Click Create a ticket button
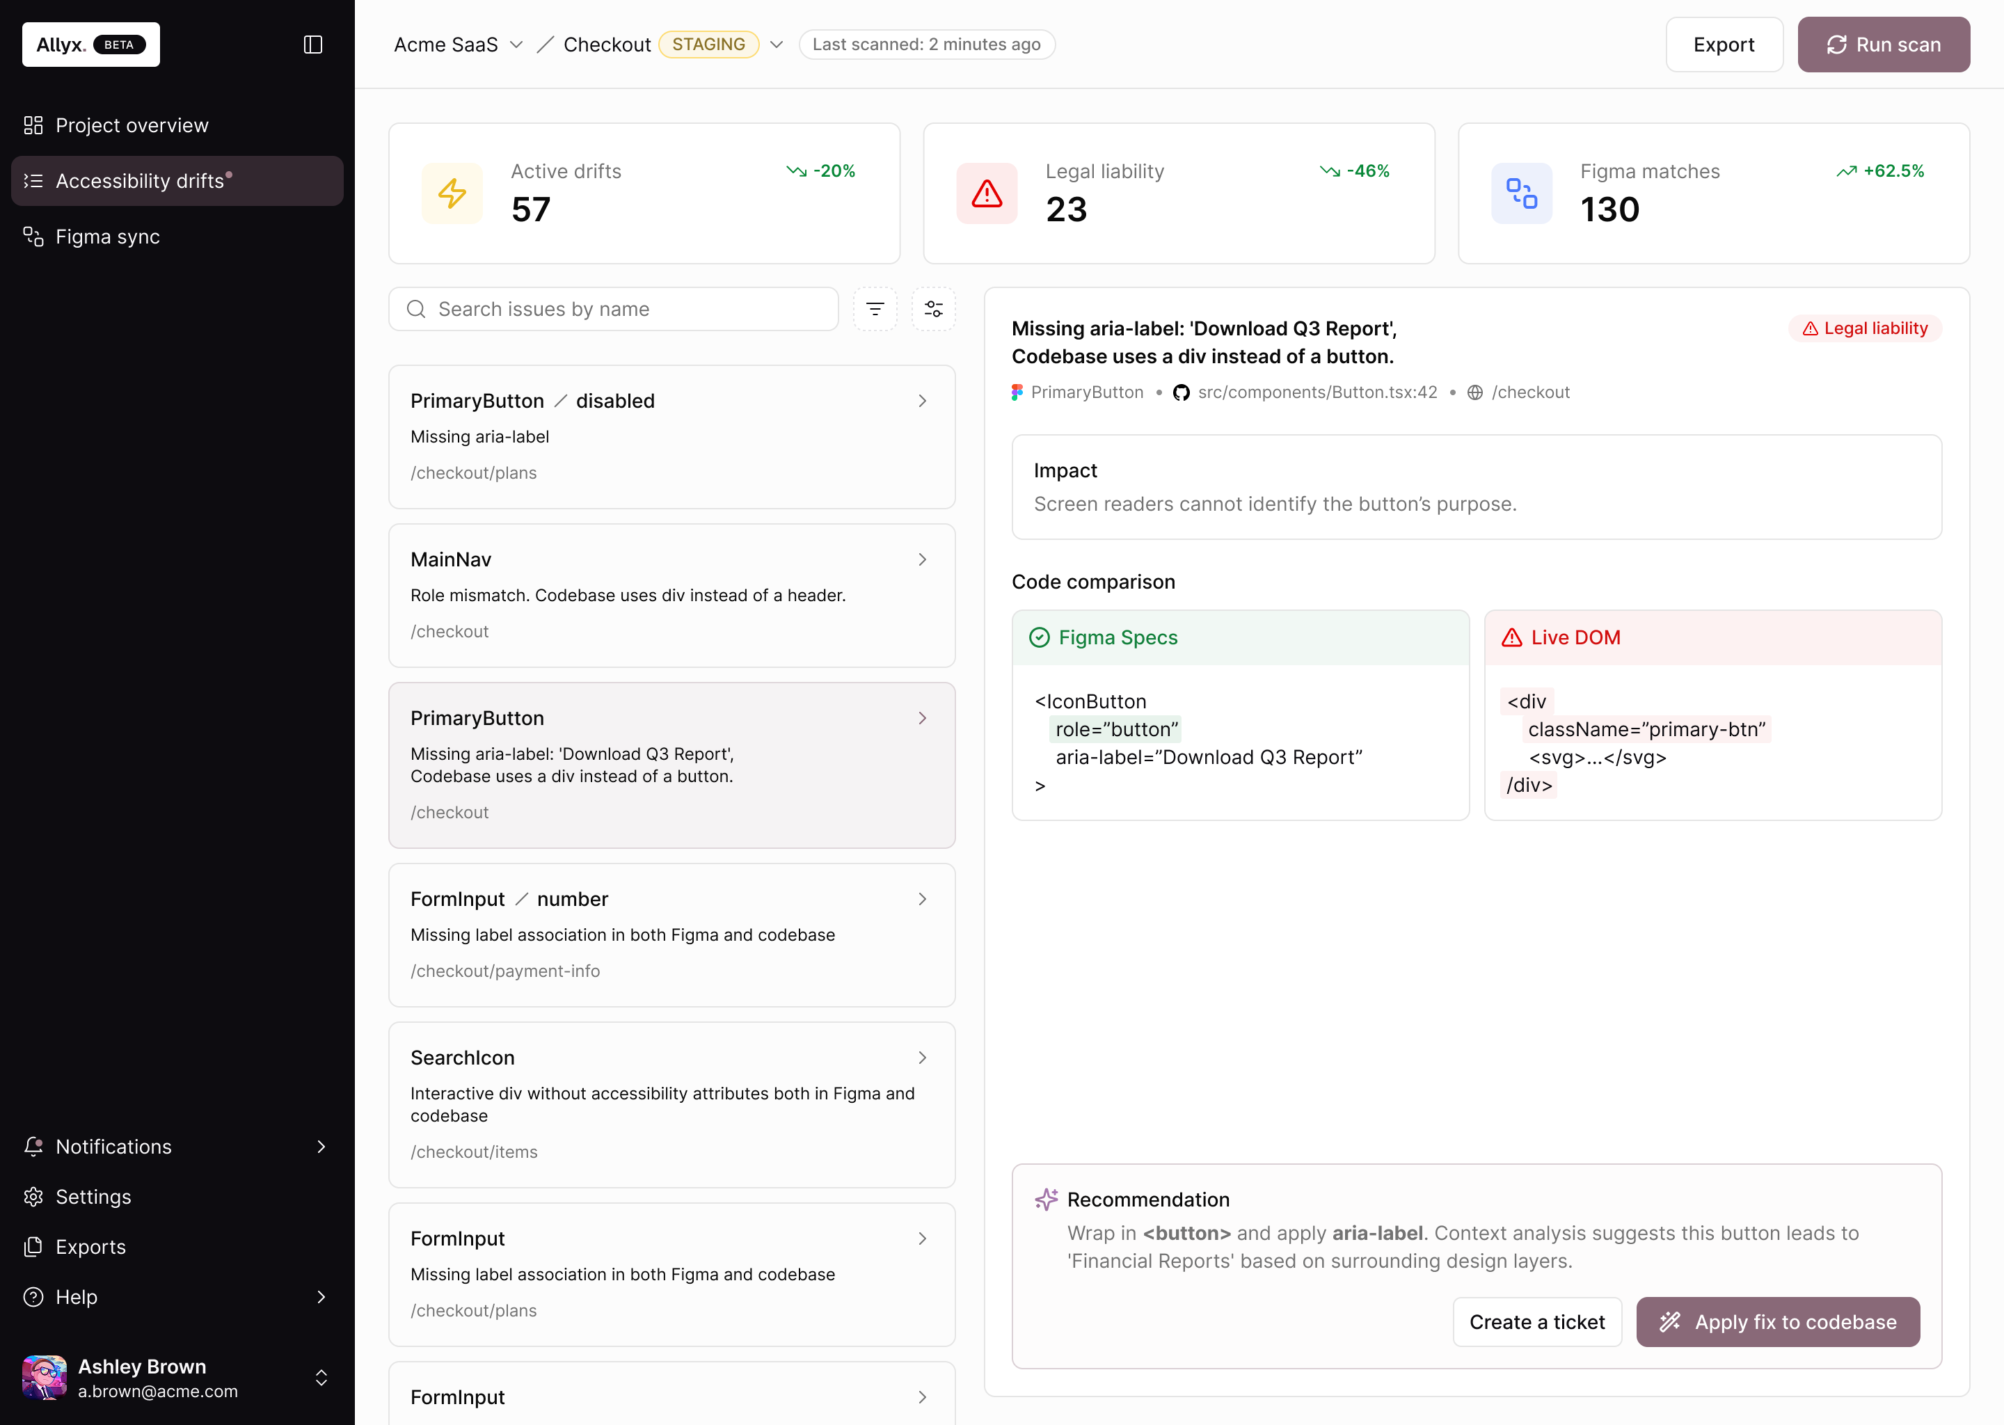The width and height of the screenshot is (2004, 1425). pos(1537,1322)
